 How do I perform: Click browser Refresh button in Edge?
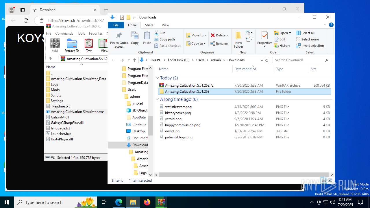(x=26, y=20)
